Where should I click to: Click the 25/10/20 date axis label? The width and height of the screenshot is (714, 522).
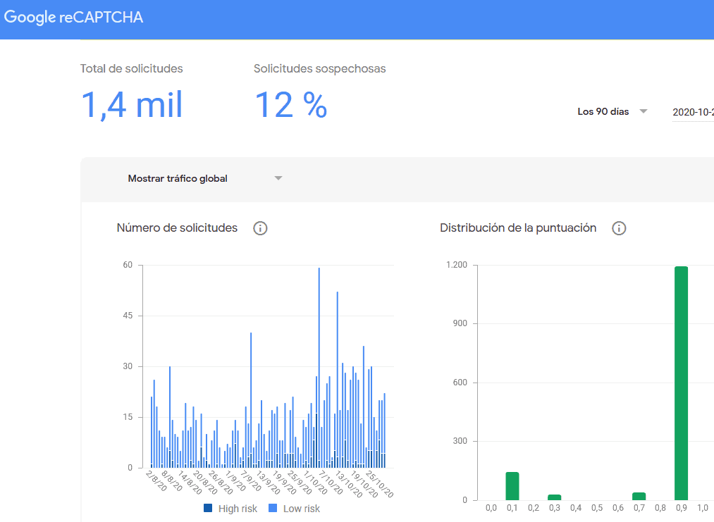(x=379, y=484)
